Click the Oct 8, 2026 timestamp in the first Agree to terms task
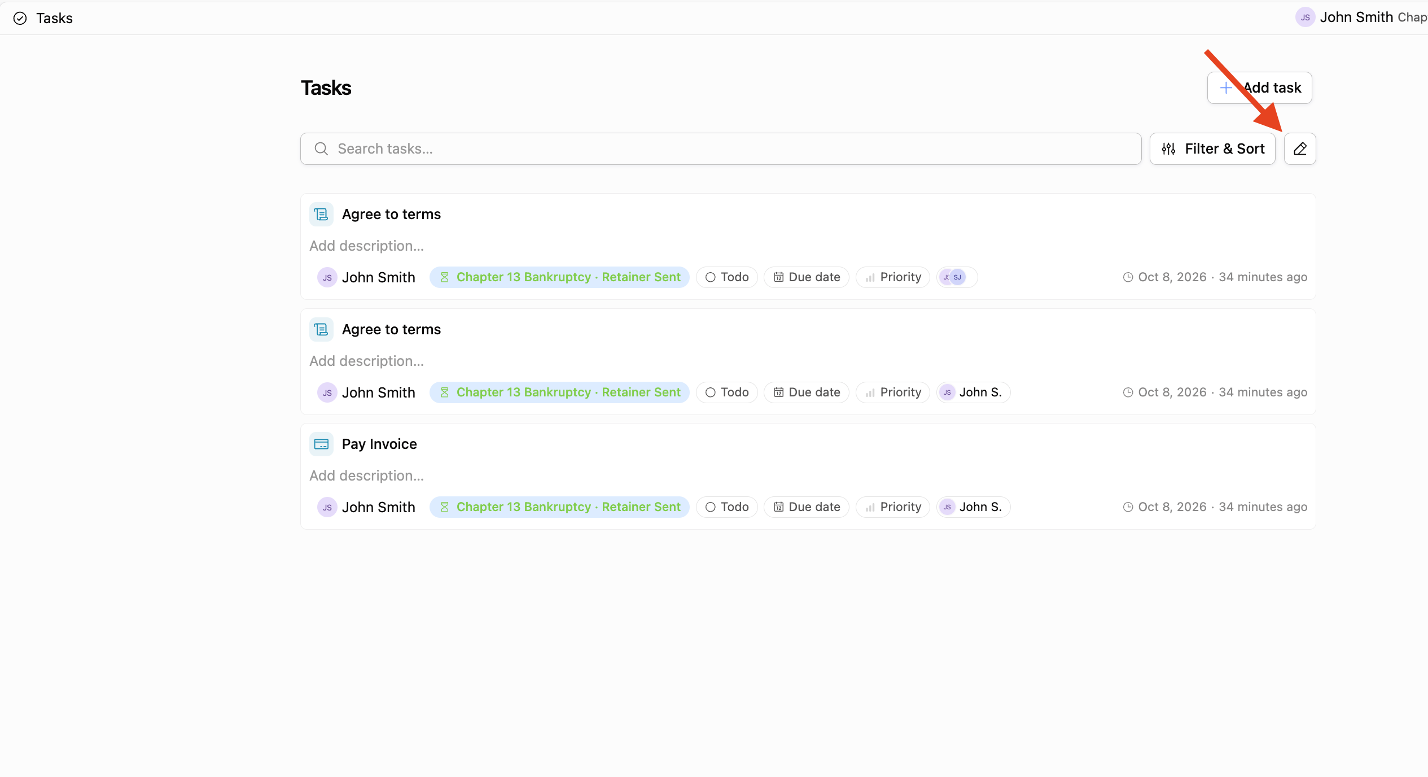The width and height of the screenshot is (1428, 777). (x=1215, y=277)
